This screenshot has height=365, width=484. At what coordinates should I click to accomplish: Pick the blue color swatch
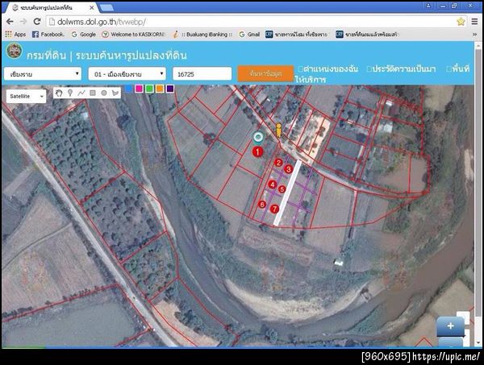click(x=128, y=89)
